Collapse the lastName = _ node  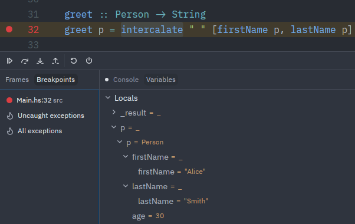point(126,186)
